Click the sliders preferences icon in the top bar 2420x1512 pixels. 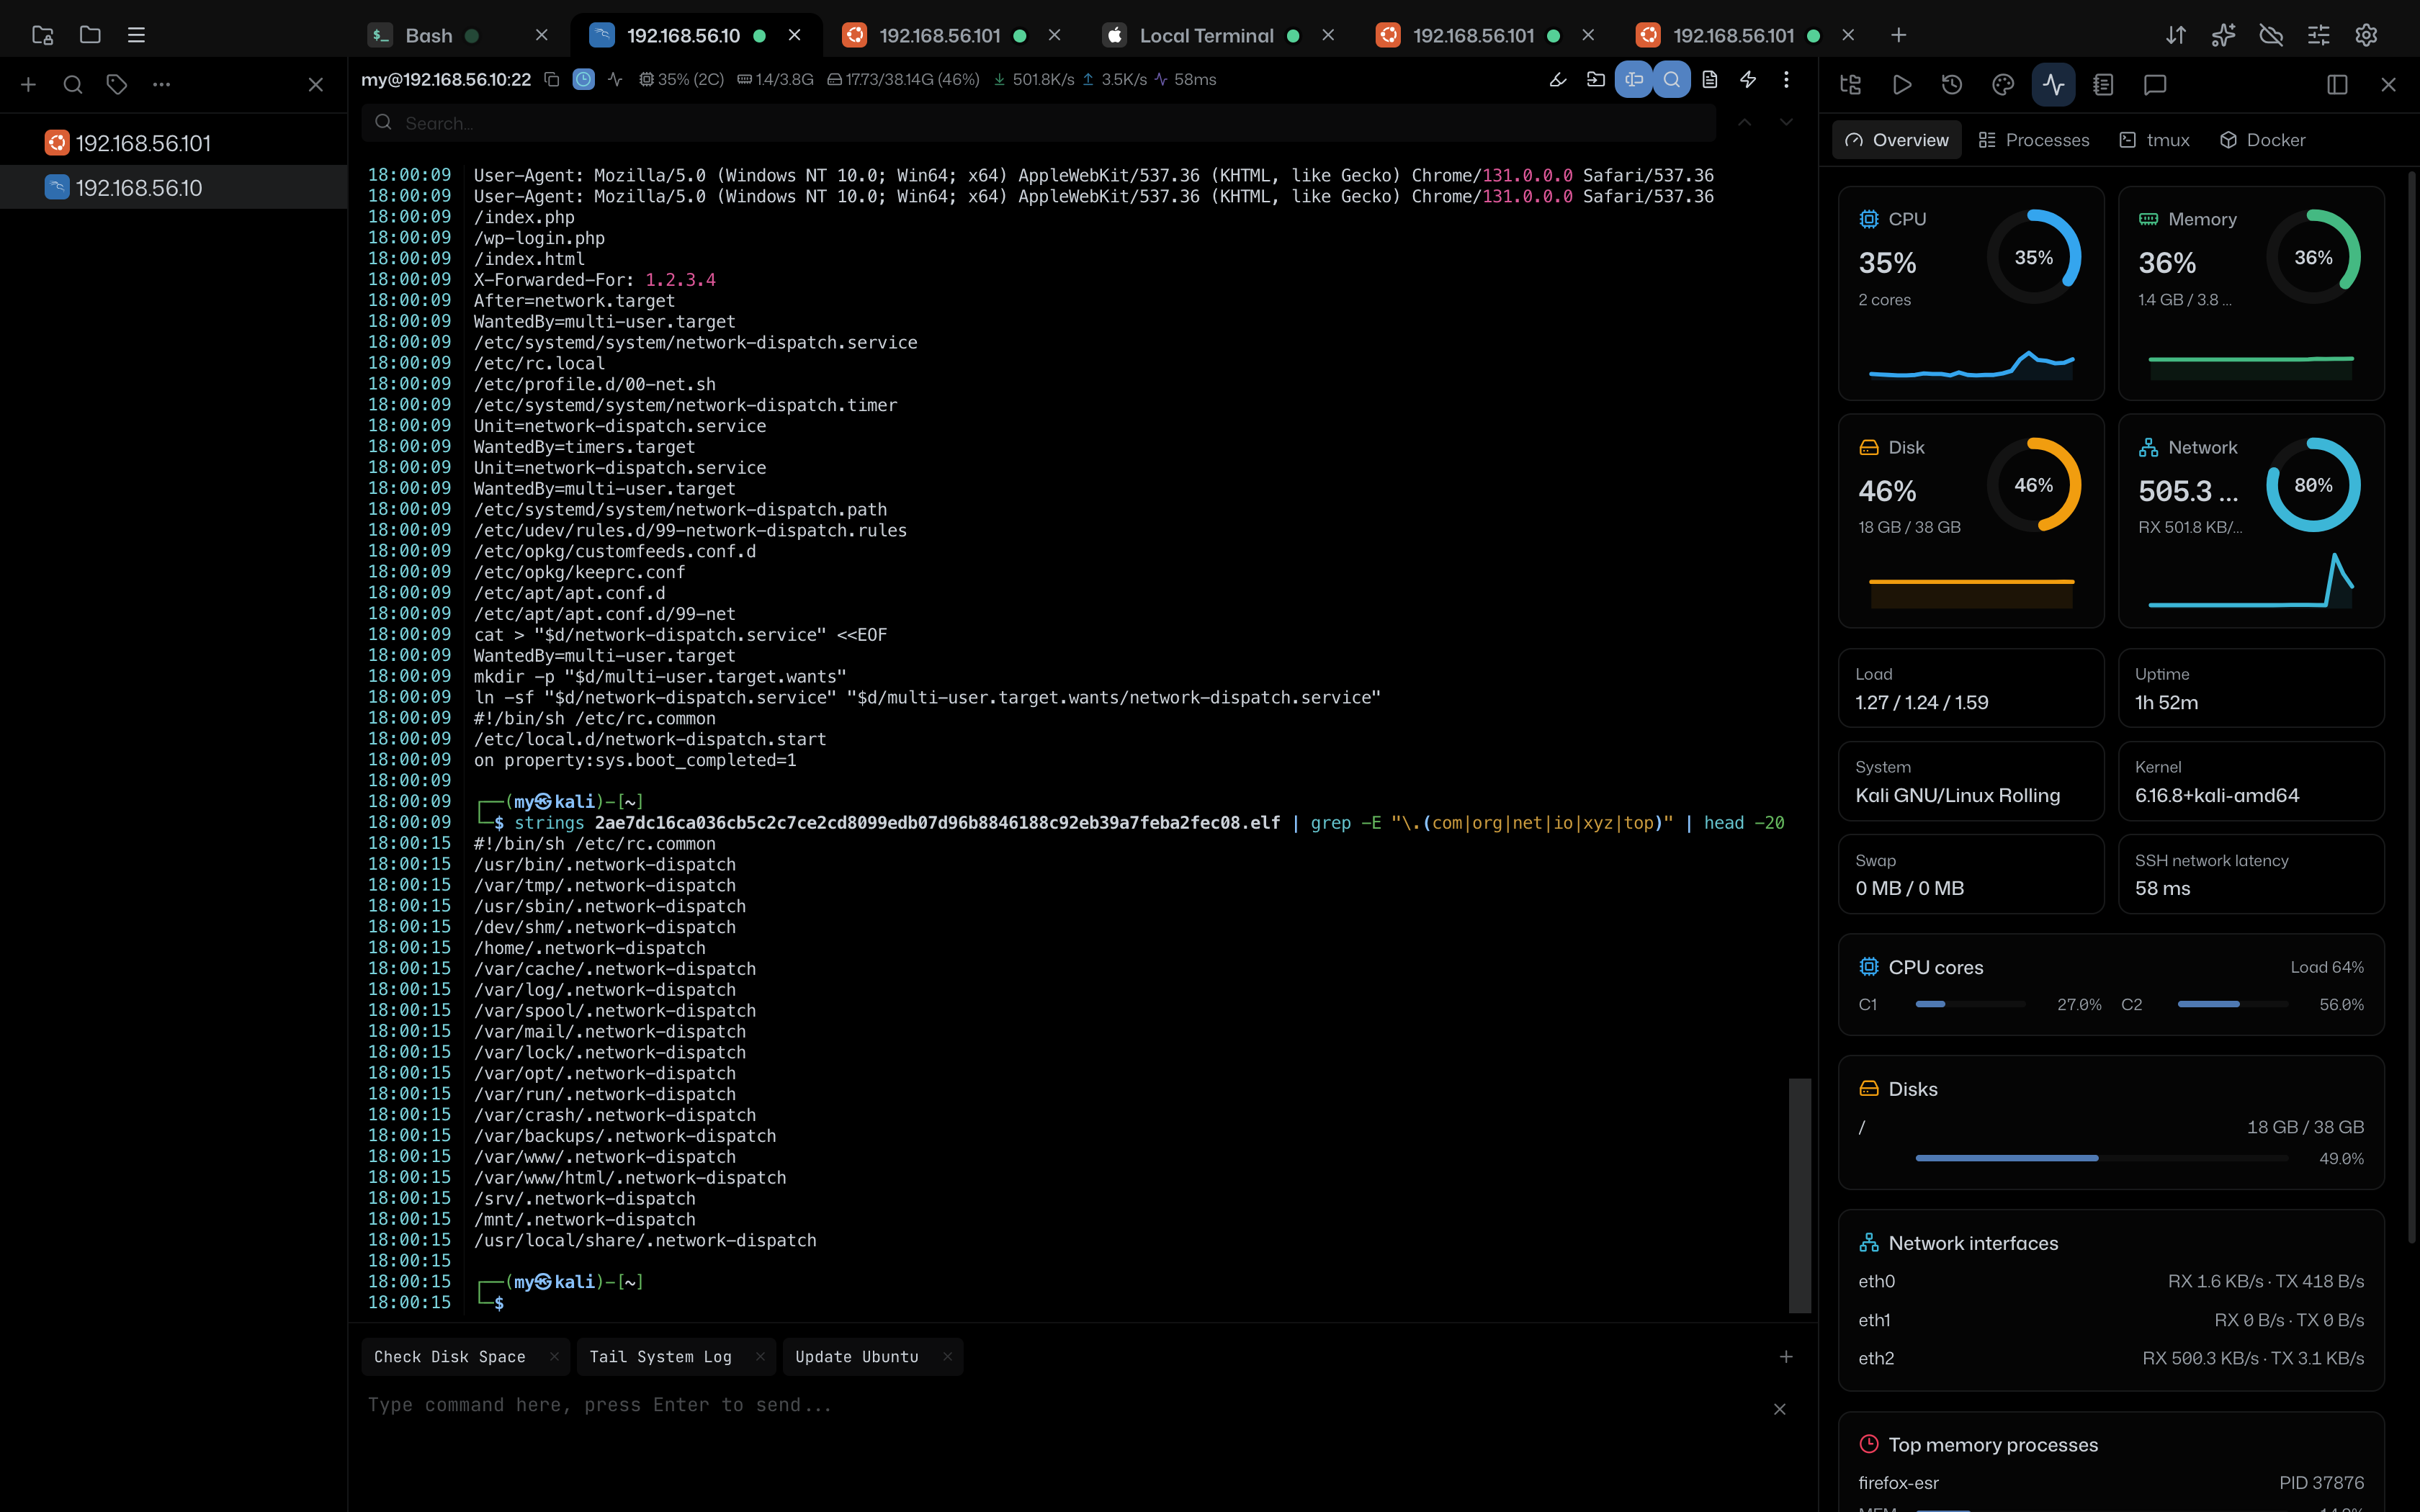[x=2318, y=35]
